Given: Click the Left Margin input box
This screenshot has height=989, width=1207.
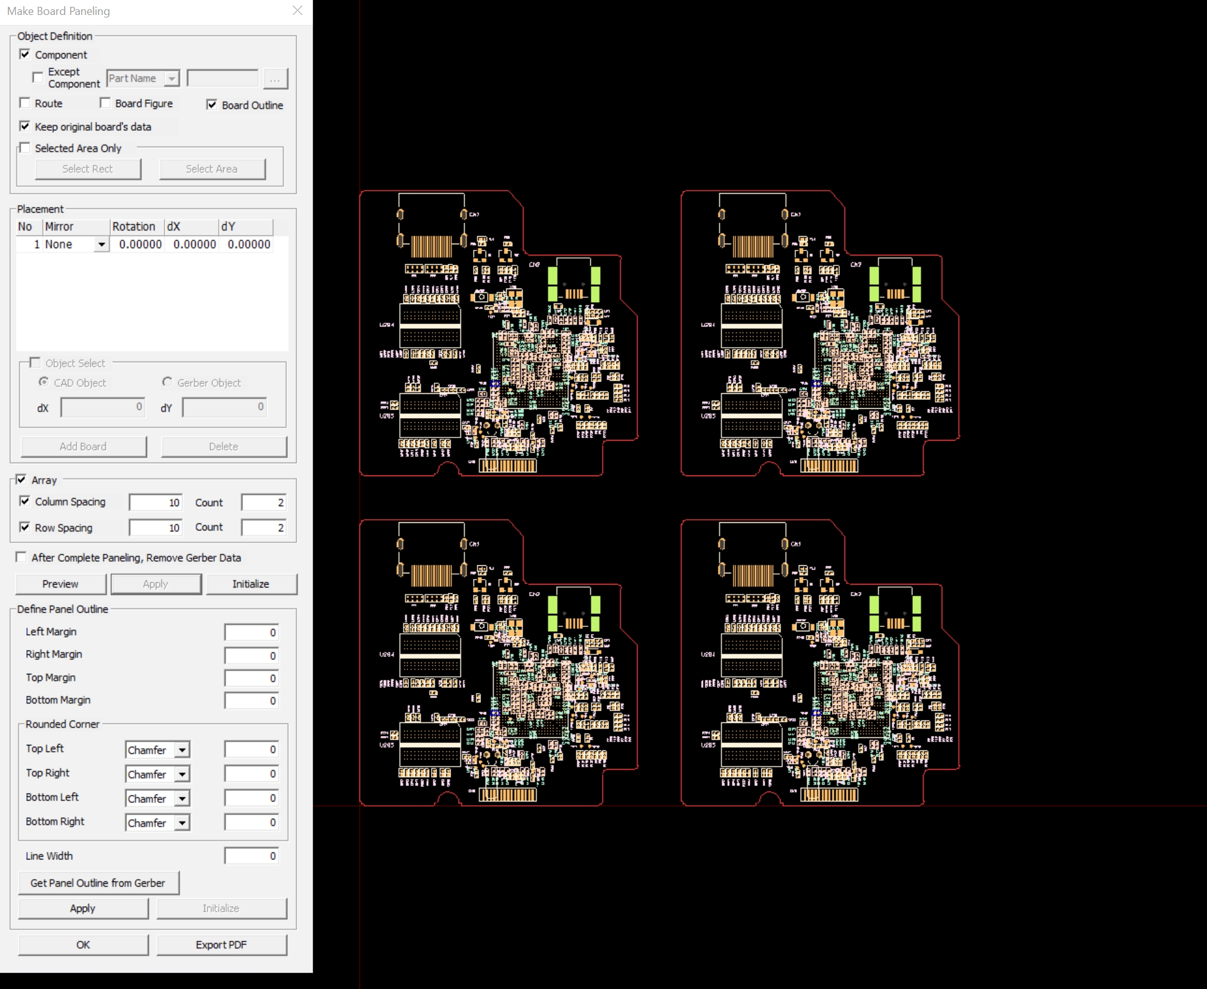Looking at the screenshot, I should click(250, 631).
